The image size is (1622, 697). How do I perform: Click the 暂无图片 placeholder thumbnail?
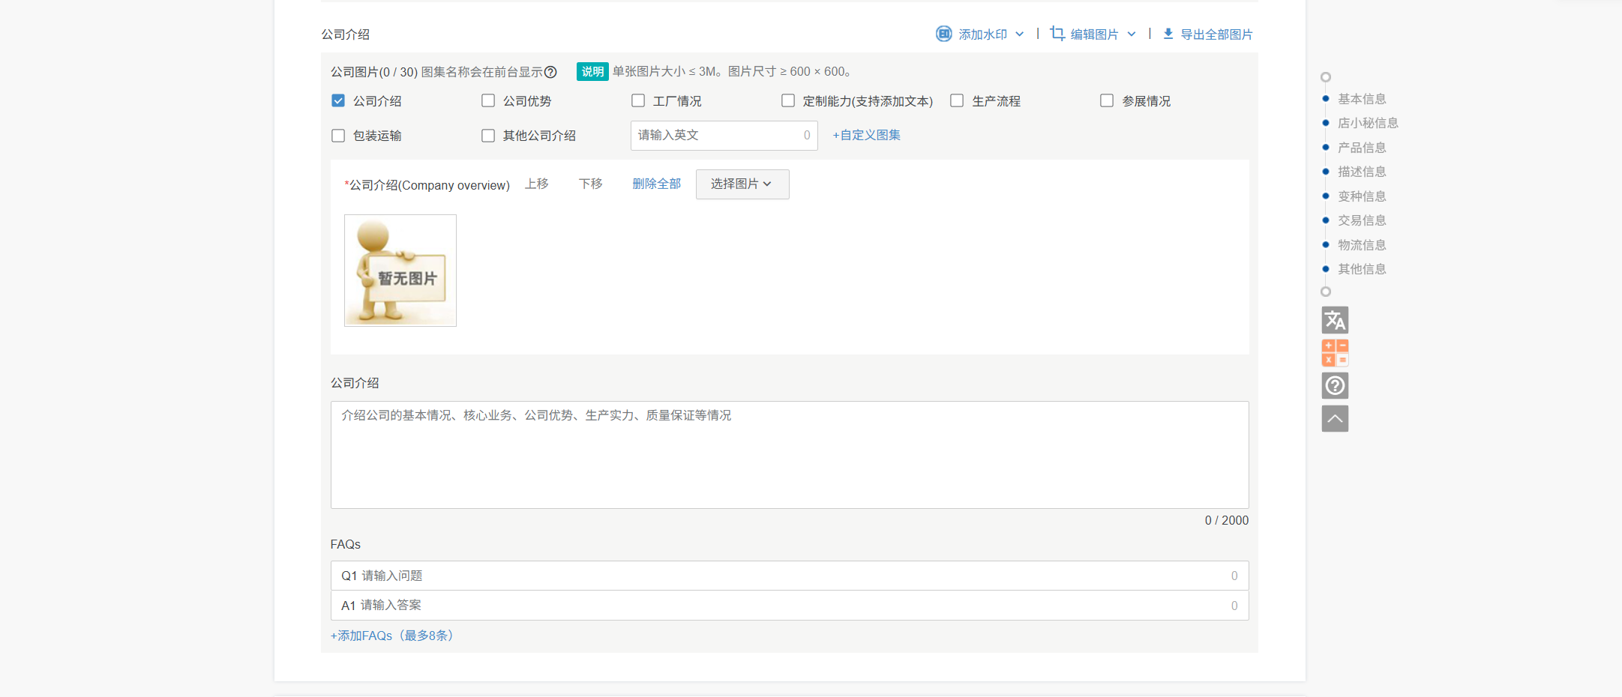tap(400, 271)
